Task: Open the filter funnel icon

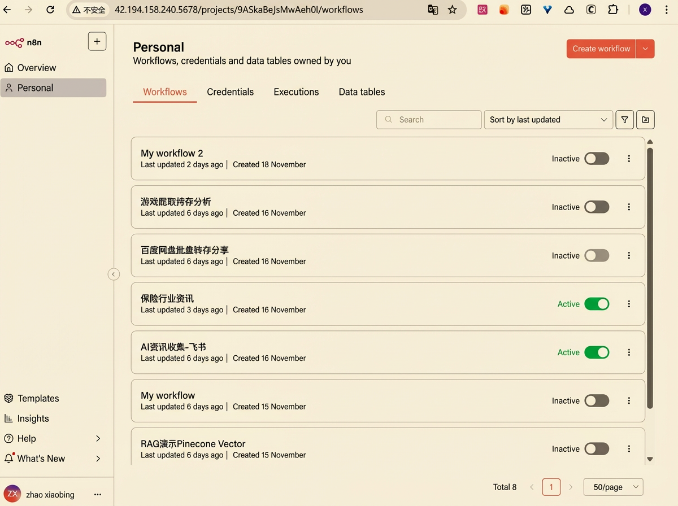Action: 624,120
